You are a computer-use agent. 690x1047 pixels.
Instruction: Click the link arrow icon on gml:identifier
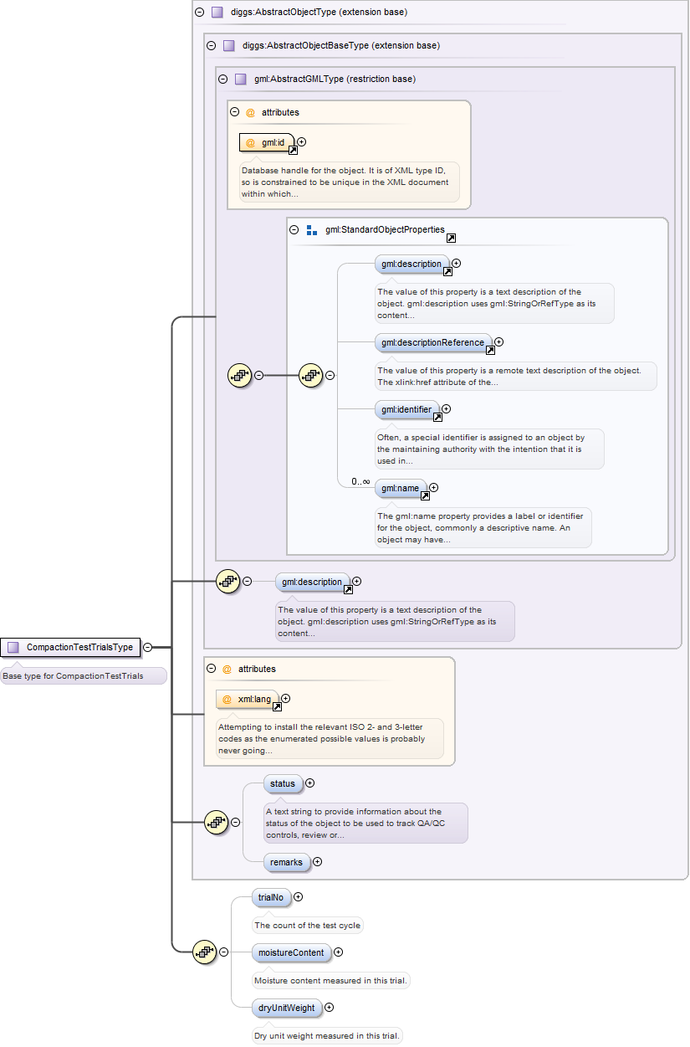[x=436, y=418]
